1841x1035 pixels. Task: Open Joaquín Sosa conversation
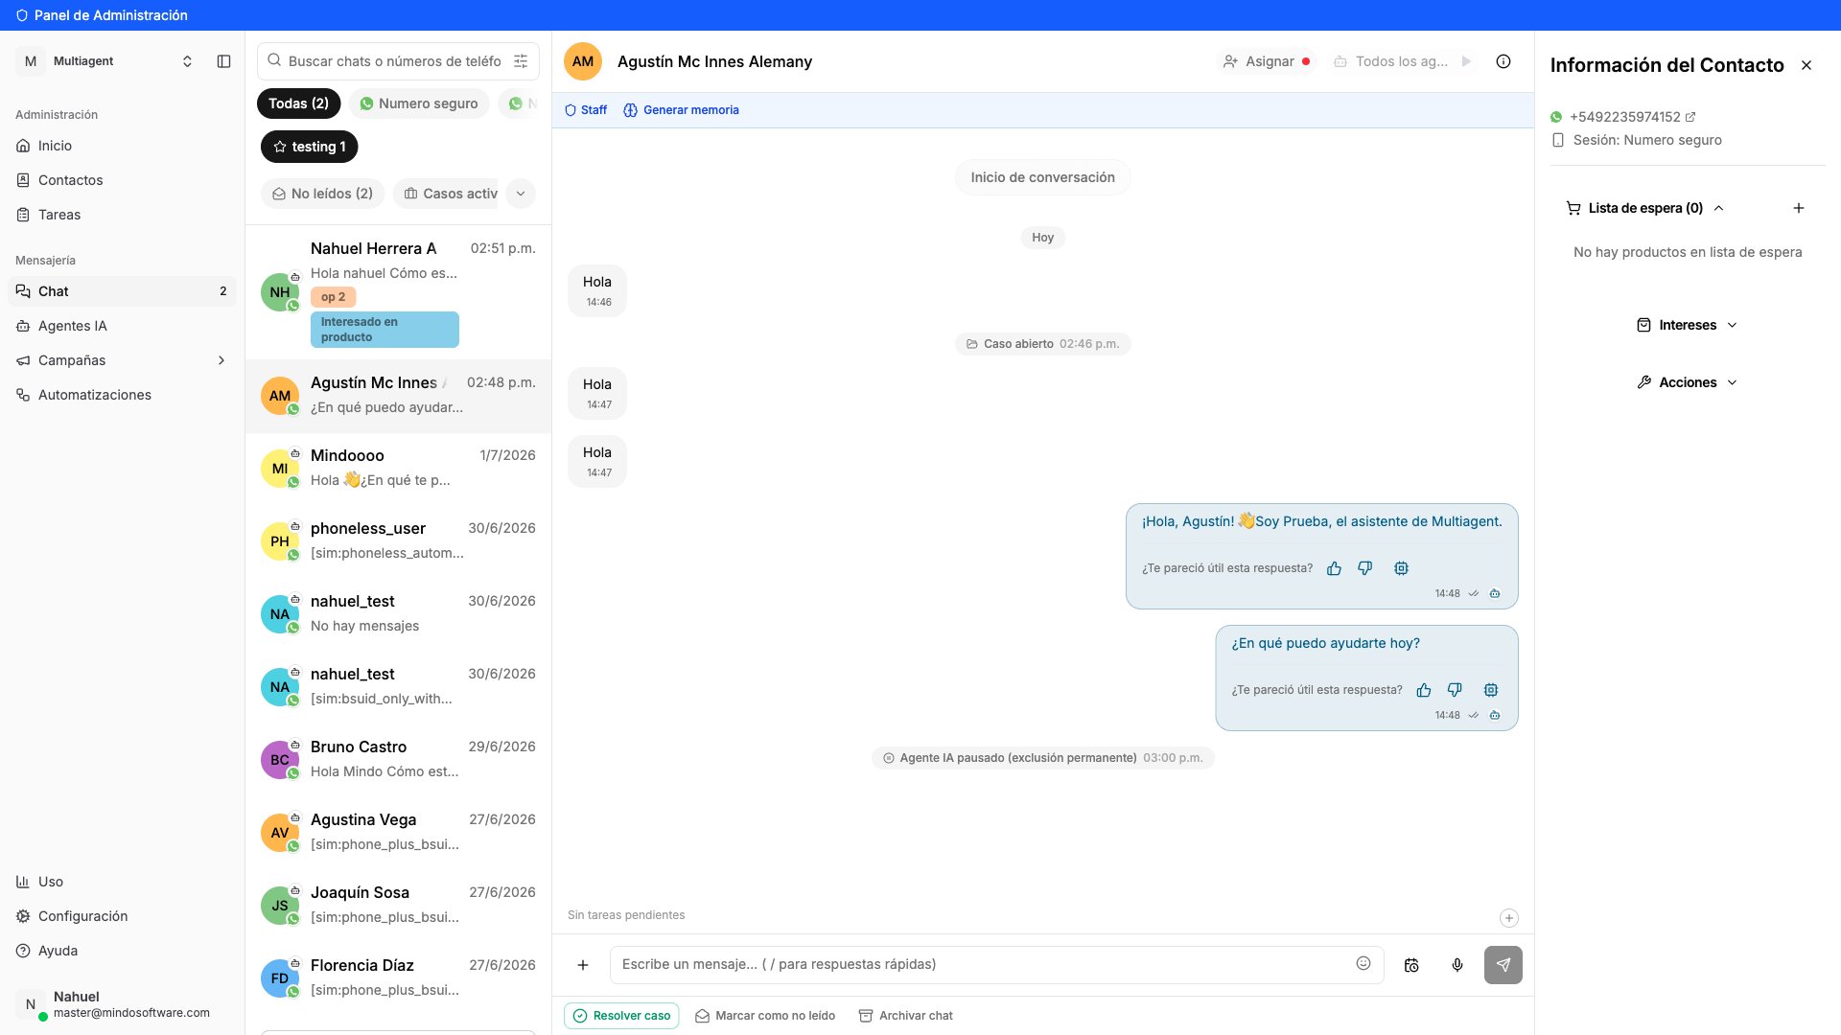pyautogui.click(x=398, y=905)
